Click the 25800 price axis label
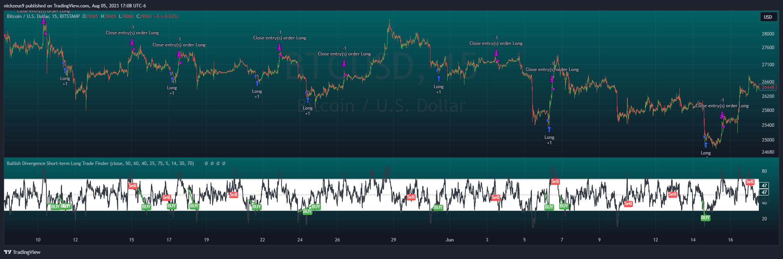 click(x=768, y=110)
